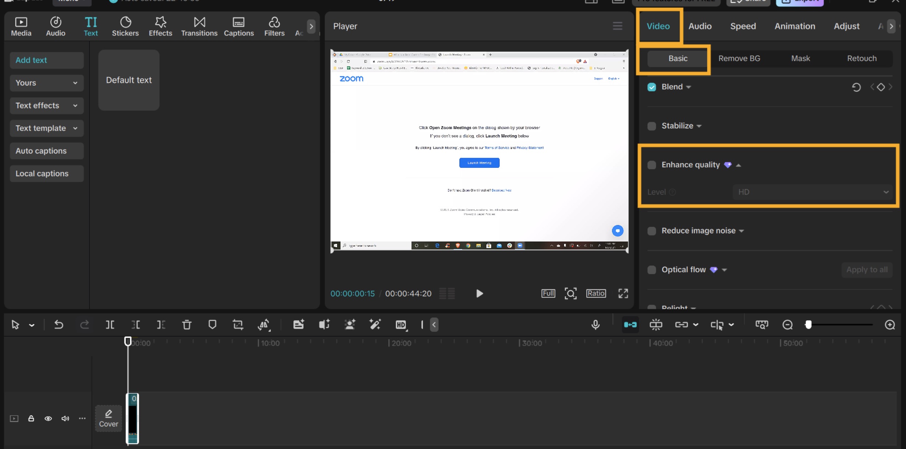This screenshot has height=449, width=906.
Task: Open the Stickers panel
Action: point(125,26)
